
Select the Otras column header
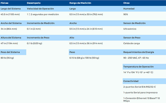point(126,3)
